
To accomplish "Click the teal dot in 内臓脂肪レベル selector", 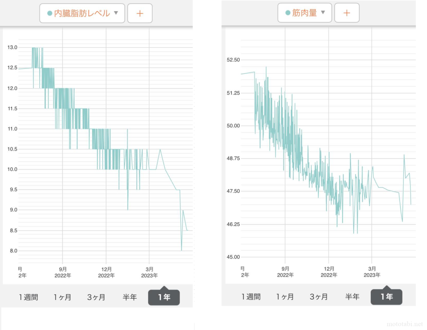I will [50, 13].
